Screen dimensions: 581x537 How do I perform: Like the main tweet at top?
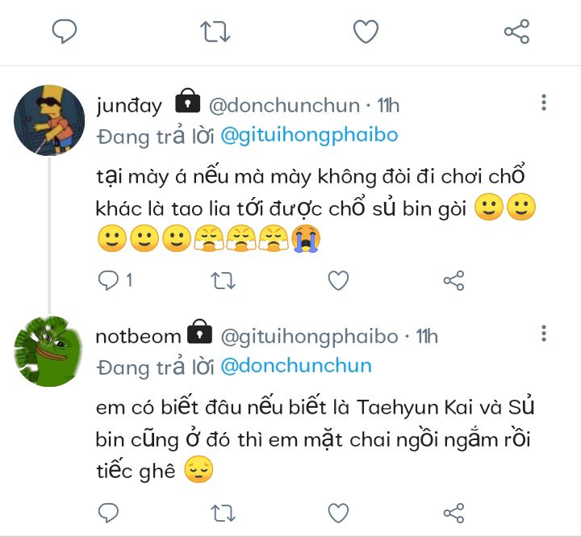366,31
